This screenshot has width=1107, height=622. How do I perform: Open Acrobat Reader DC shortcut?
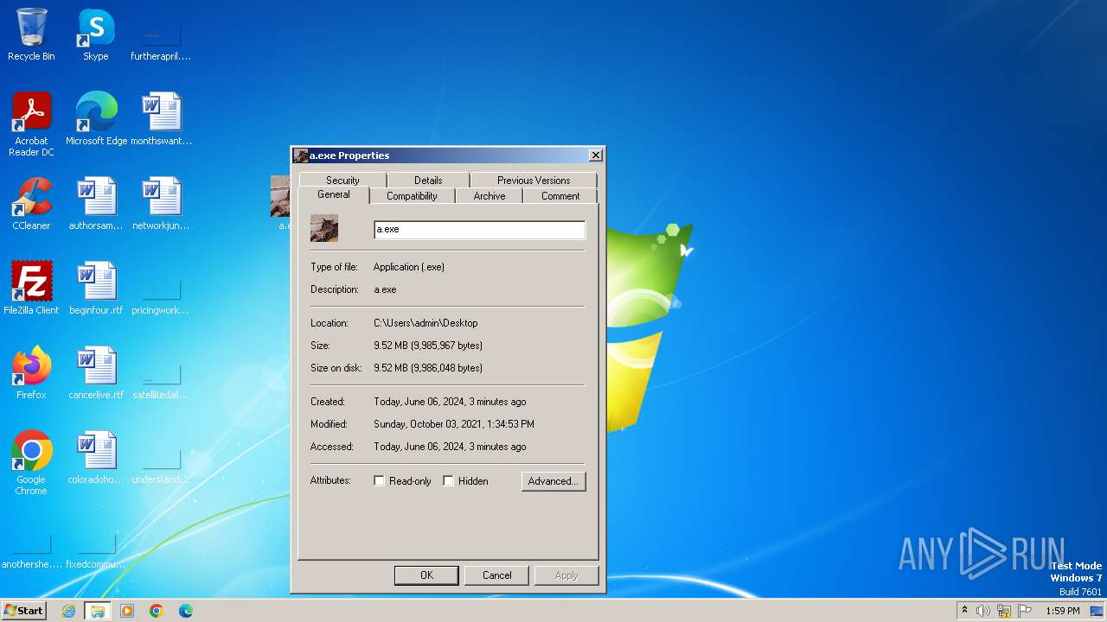coord(31,124)
